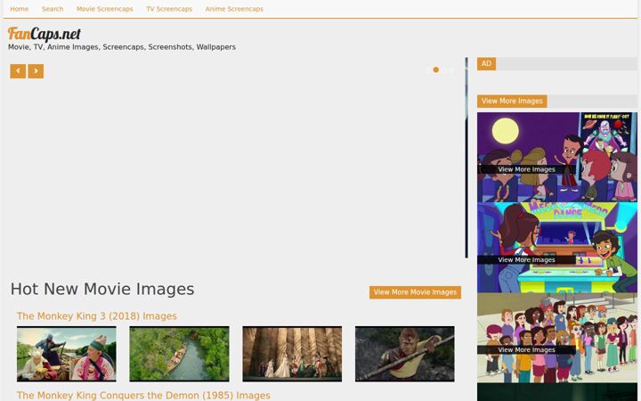Open Anime Screencaps in navigation
Viewport: 641px width, 401px height.
click(x=234, y=9)
